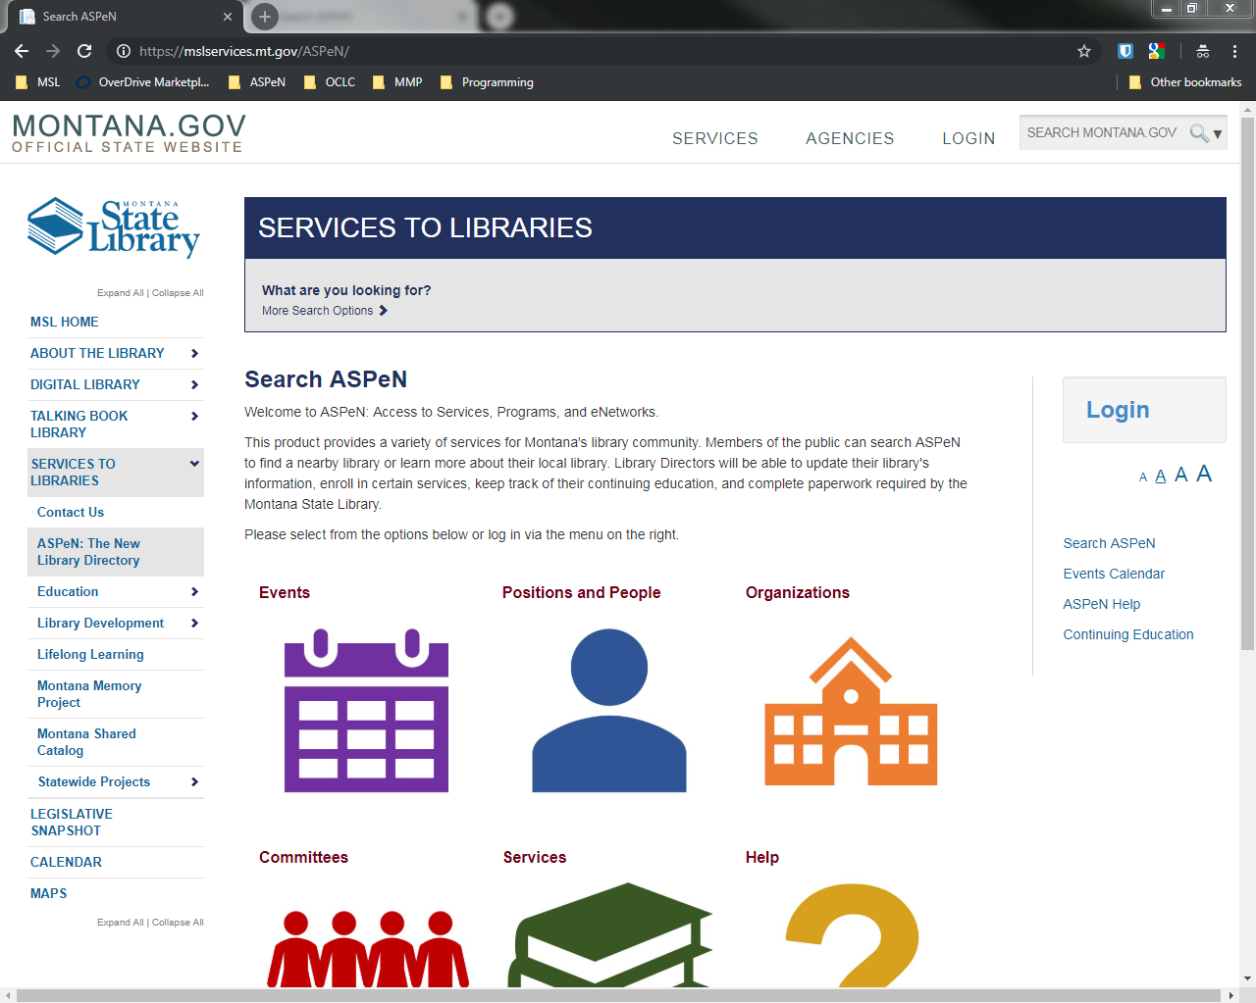Open Montana Shared Catalog link
1256x1003 pixels.
click(86, 742)
